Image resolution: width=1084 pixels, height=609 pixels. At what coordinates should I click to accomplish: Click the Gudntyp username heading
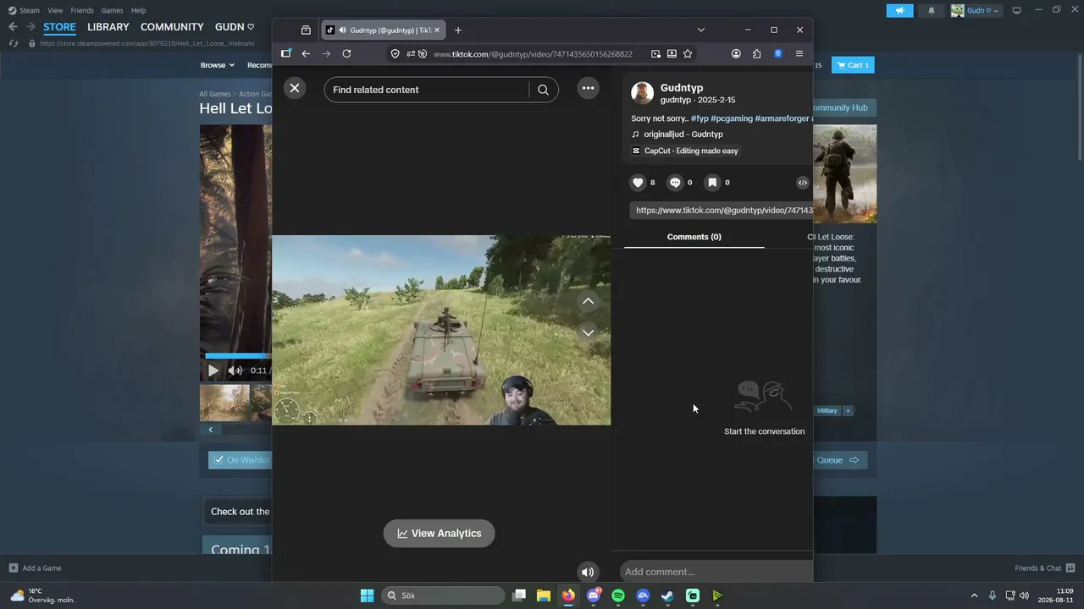click(x=682, y=88)
